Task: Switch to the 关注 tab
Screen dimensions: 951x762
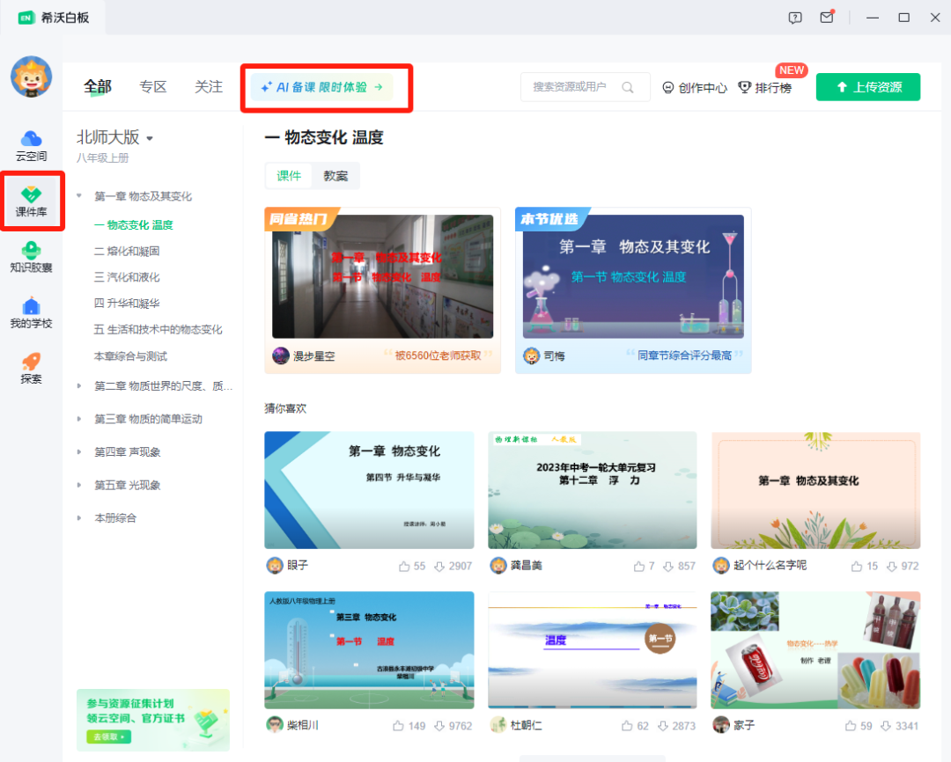Action: [x=208, y=87]
